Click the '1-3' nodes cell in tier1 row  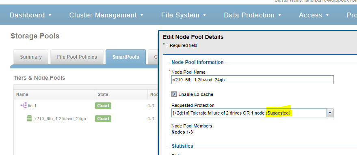[151, 106]
